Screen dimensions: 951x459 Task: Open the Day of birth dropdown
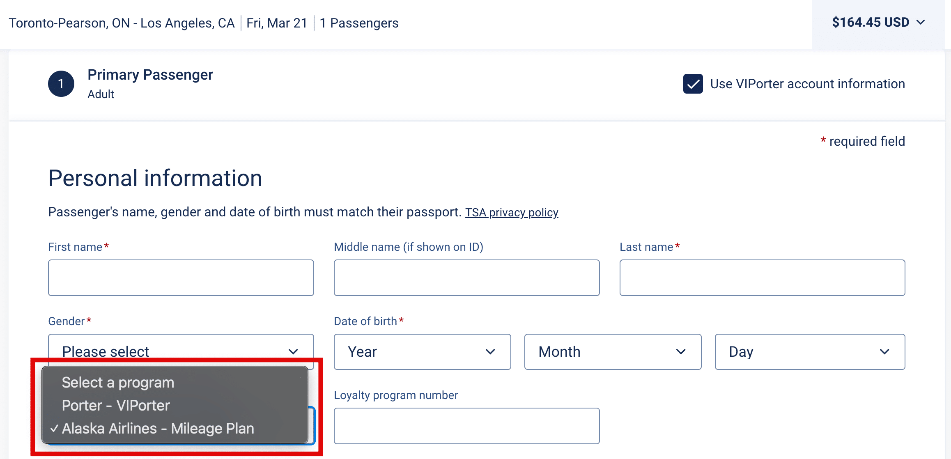click(x=810, y=351)
